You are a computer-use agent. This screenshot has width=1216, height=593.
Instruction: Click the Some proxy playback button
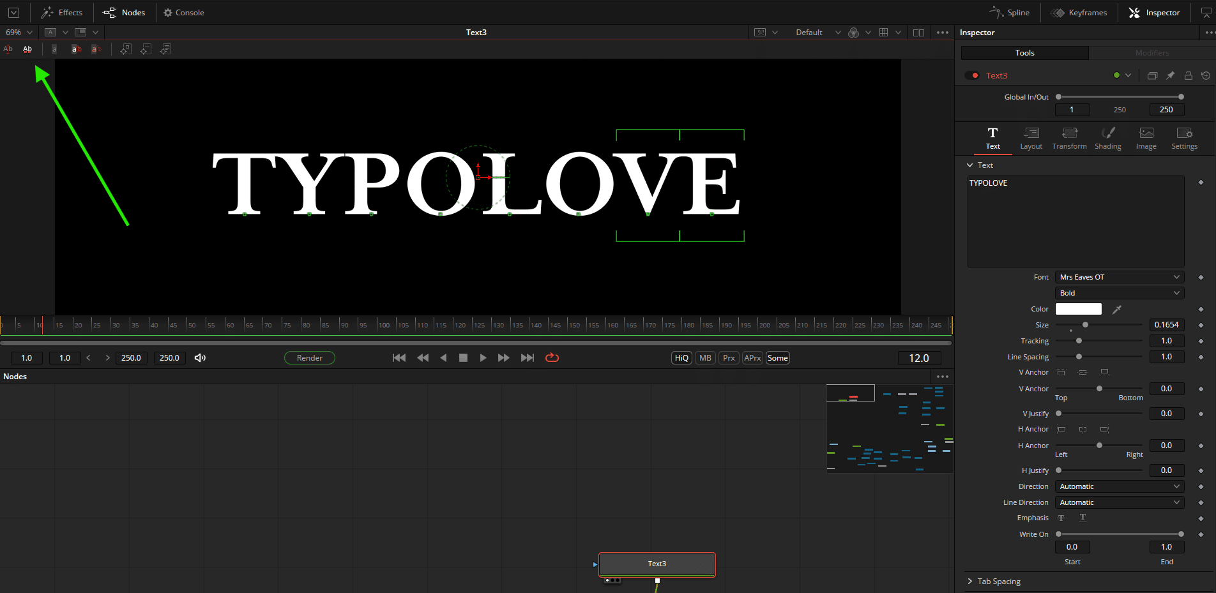click(x=777, y=357)
